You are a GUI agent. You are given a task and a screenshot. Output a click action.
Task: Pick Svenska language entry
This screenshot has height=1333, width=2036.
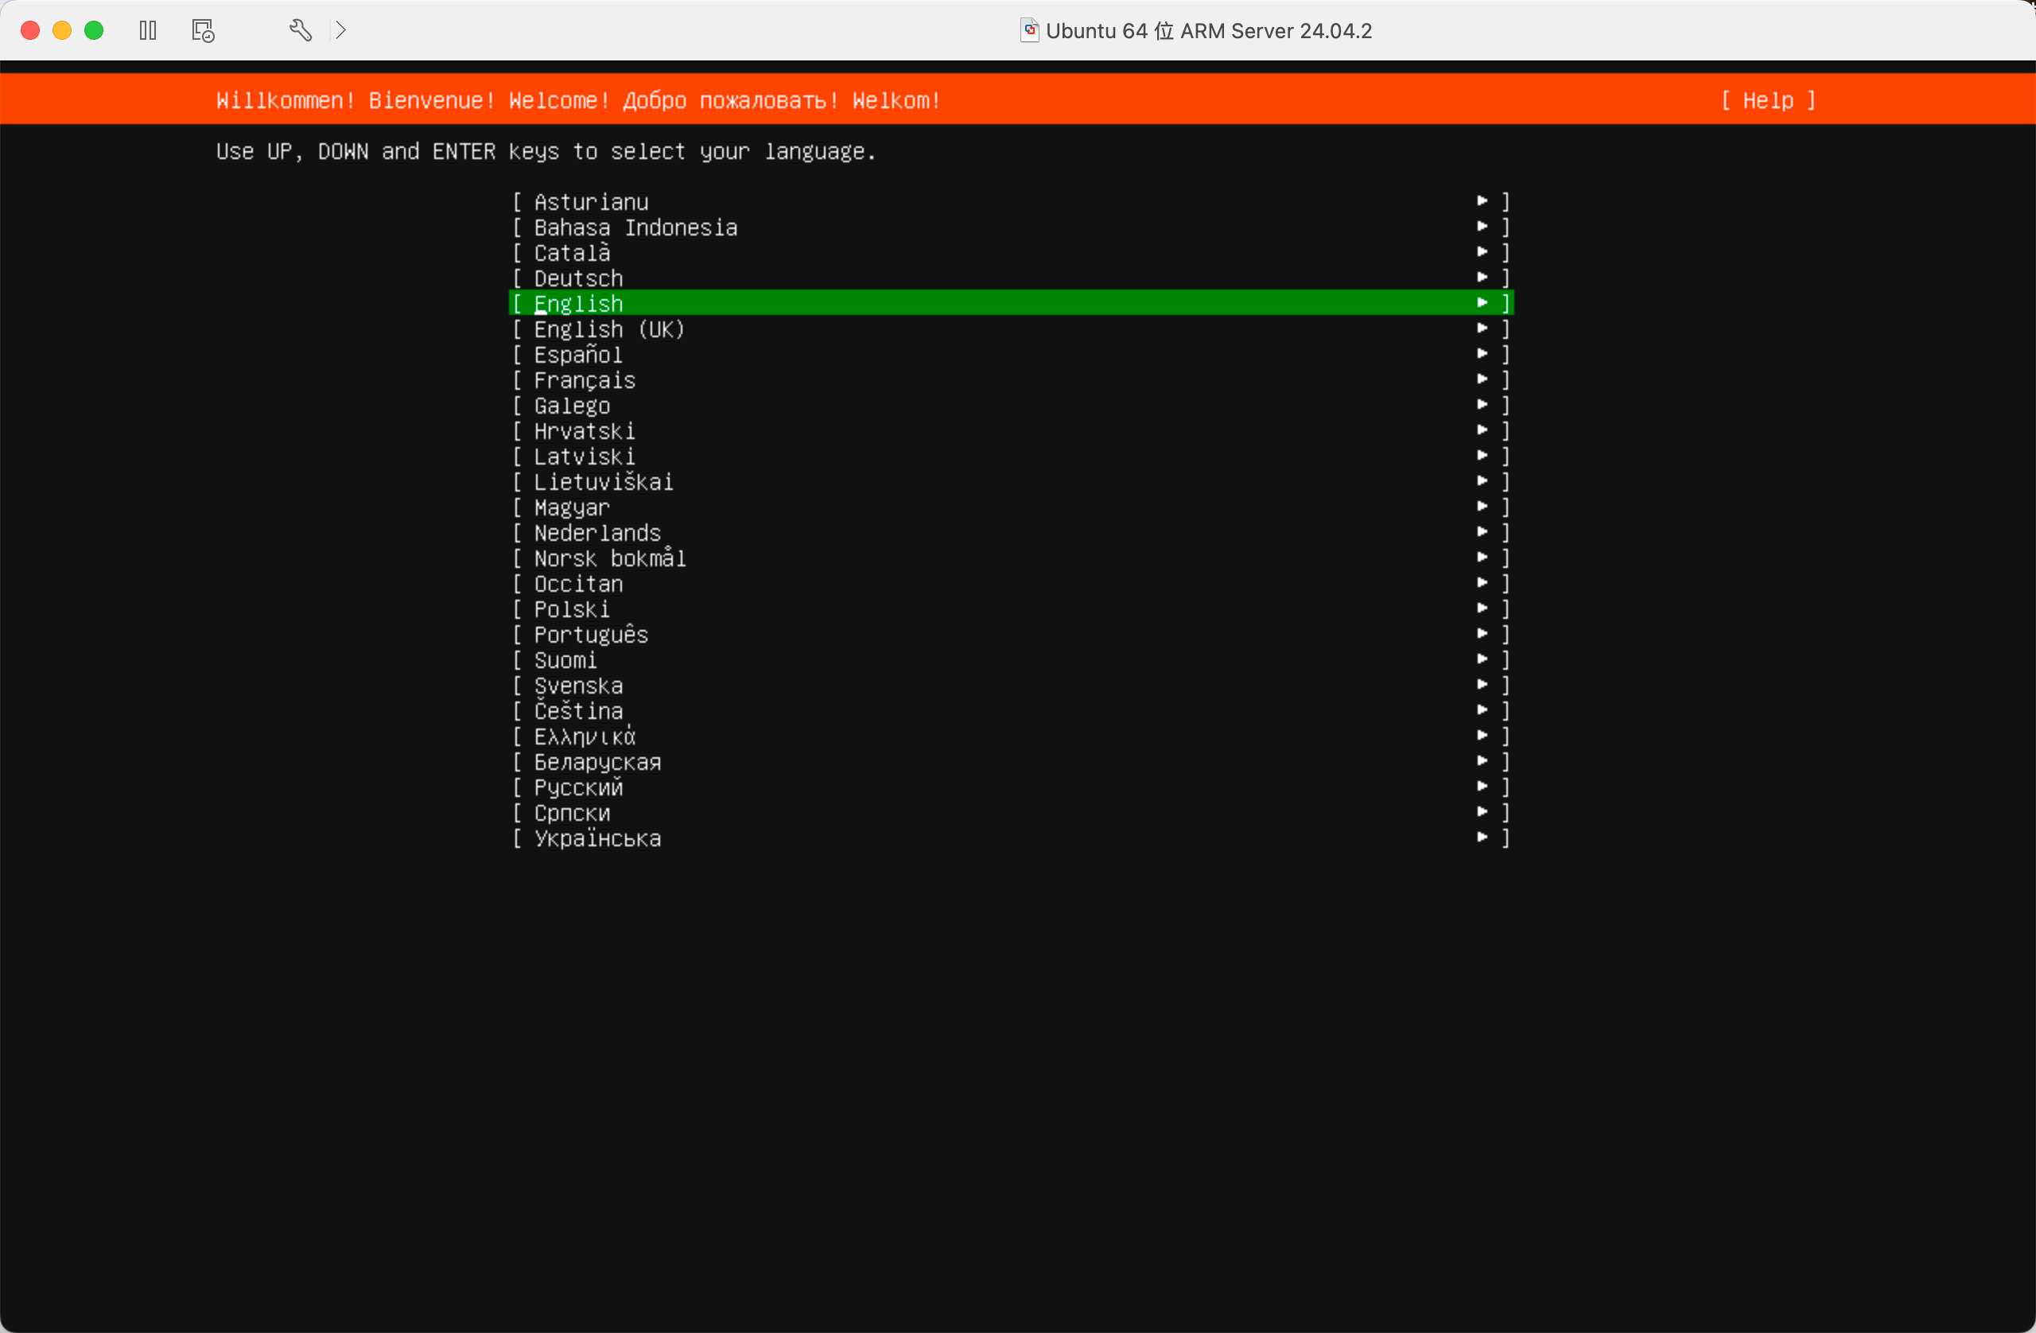[x=1011, y=686]
